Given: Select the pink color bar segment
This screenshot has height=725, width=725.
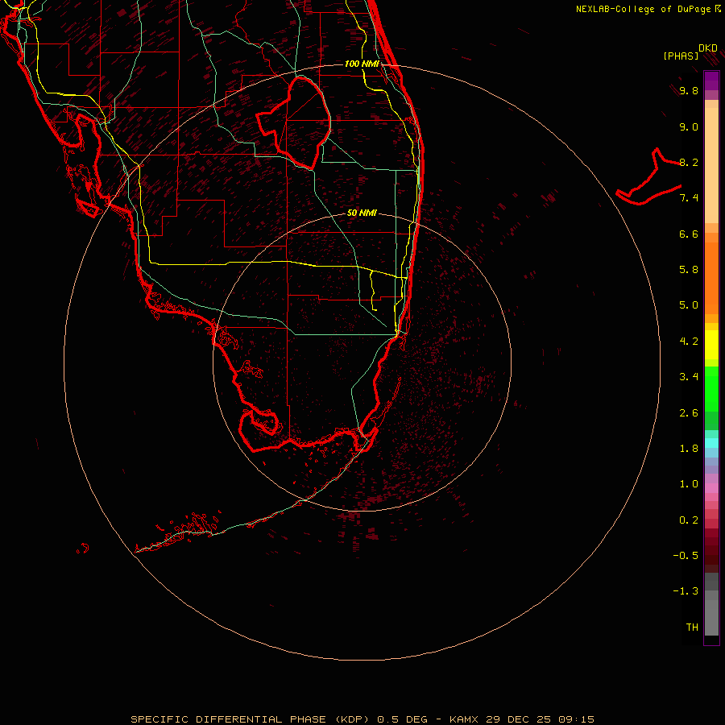Looking at the screenshot, I should (x=711, y=488).
